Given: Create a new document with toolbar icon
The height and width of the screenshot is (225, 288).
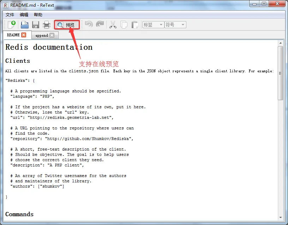Looking at the screenshot, I should point(12,25).
